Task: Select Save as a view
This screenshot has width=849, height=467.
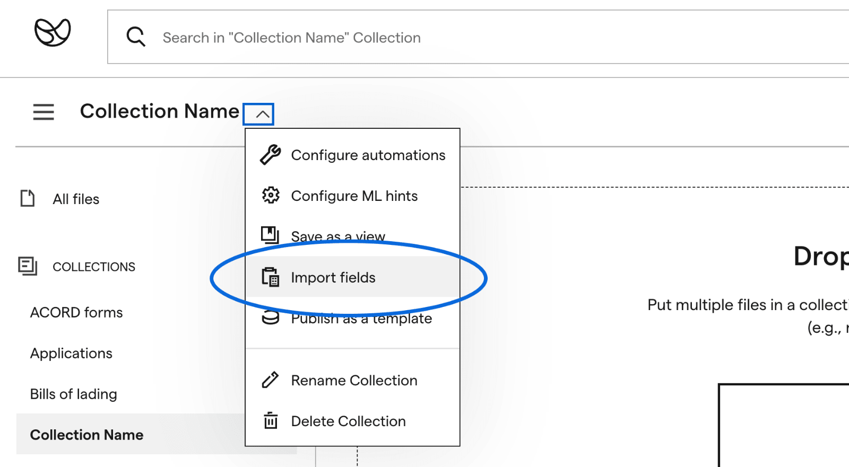Action: pyautogui.click(x=338, y=235)
